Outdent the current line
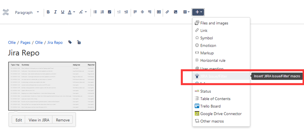The image size is (304, 130). (119, 12)
